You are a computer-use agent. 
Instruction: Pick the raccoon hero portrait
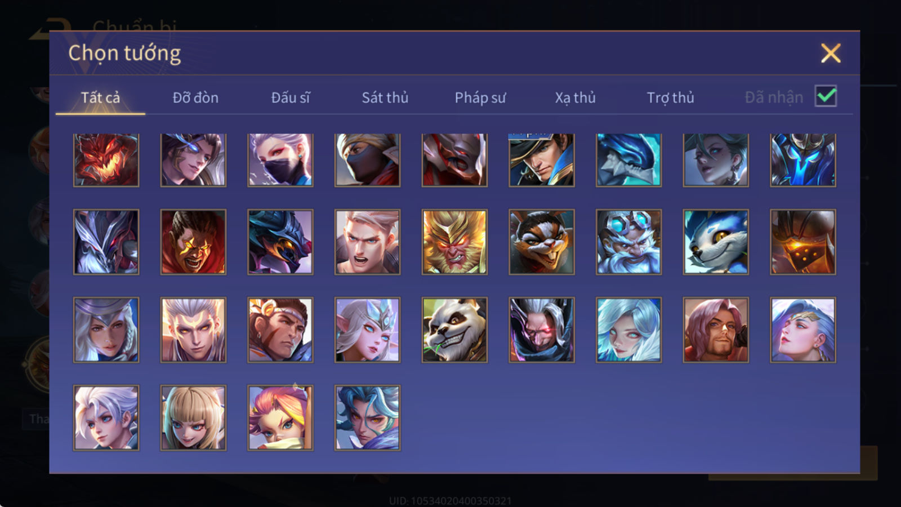coord(542,242)
